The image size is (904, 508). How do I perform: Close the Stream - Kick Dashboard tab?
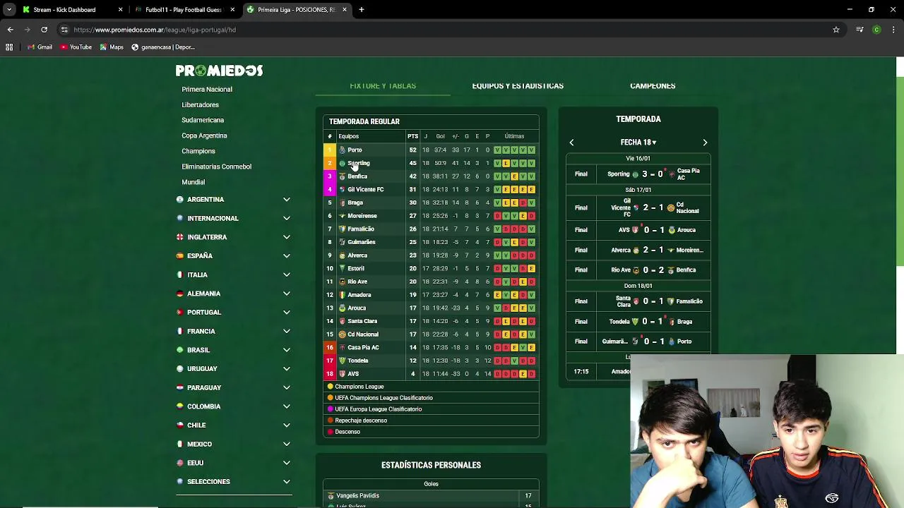click(120, 10)
